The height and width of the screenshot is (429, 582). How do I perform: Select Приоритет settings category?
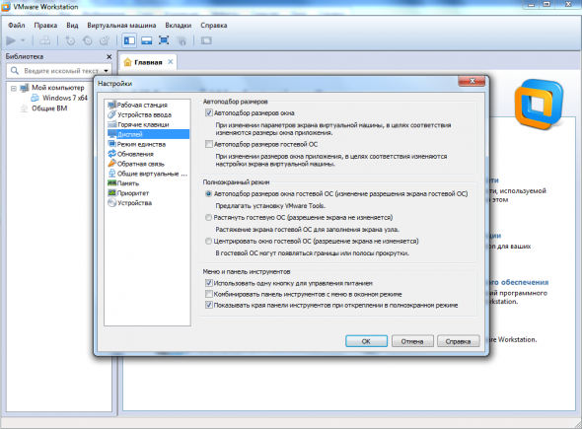click(133, 193)
